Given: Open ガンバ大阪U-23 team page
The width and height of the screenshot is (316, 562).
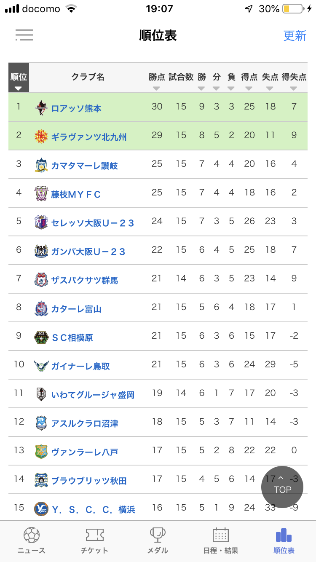Looking at the screenshot, I should (88, 252).
